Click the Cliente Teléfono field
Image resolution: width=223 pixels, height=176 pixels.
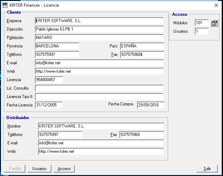click(x=57, y=55)
